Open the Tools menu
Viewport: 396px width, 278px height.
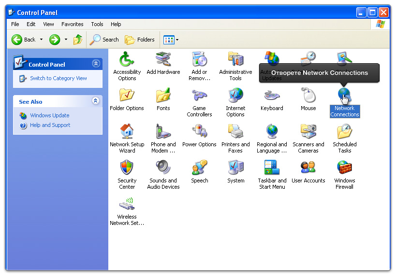click(x=97, y=24)
